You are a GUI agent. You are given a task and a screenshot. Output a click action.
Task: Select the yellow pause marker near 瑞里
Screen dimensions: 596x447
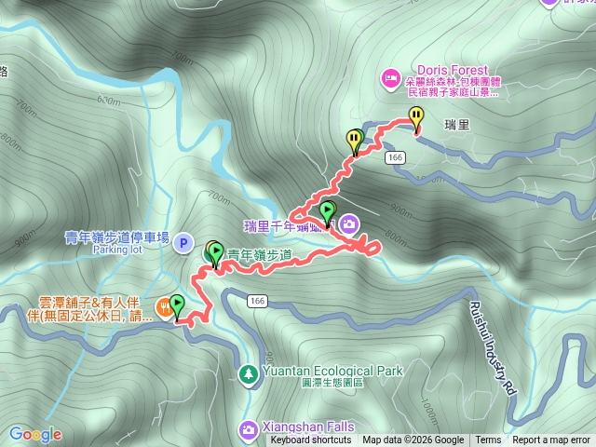click(x=416, y=118)
